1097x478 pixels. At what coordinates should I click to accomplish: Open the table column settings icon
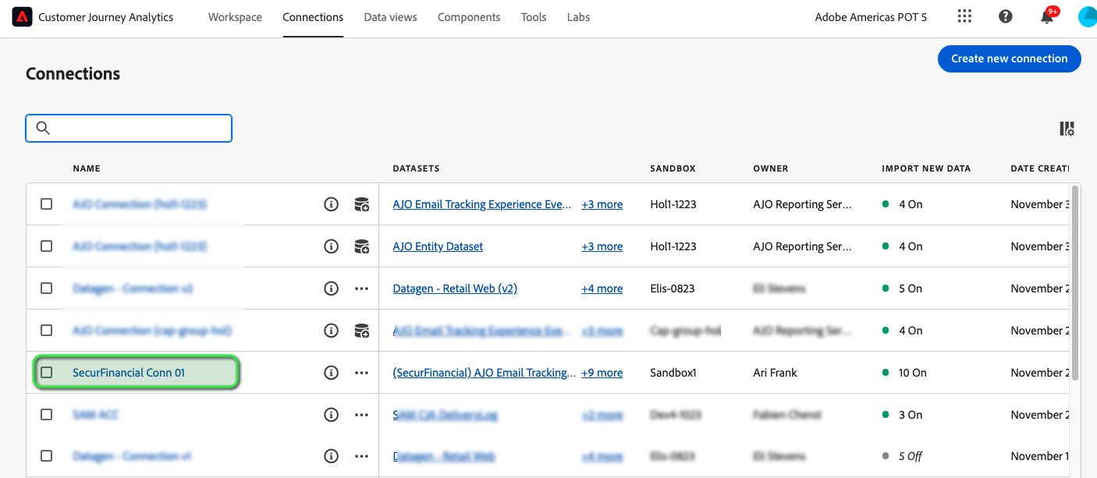click(x=1067, y=129)
